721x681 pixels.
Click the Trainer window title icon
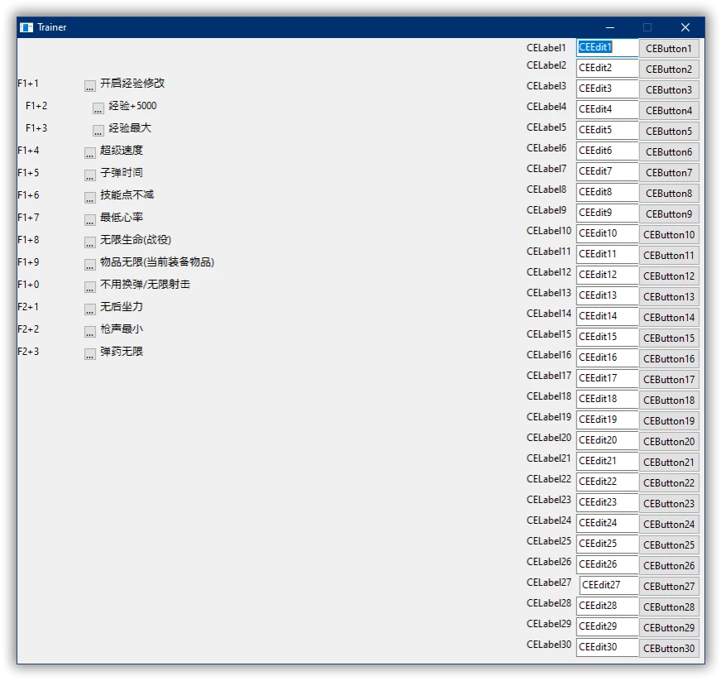coord(26,27)
